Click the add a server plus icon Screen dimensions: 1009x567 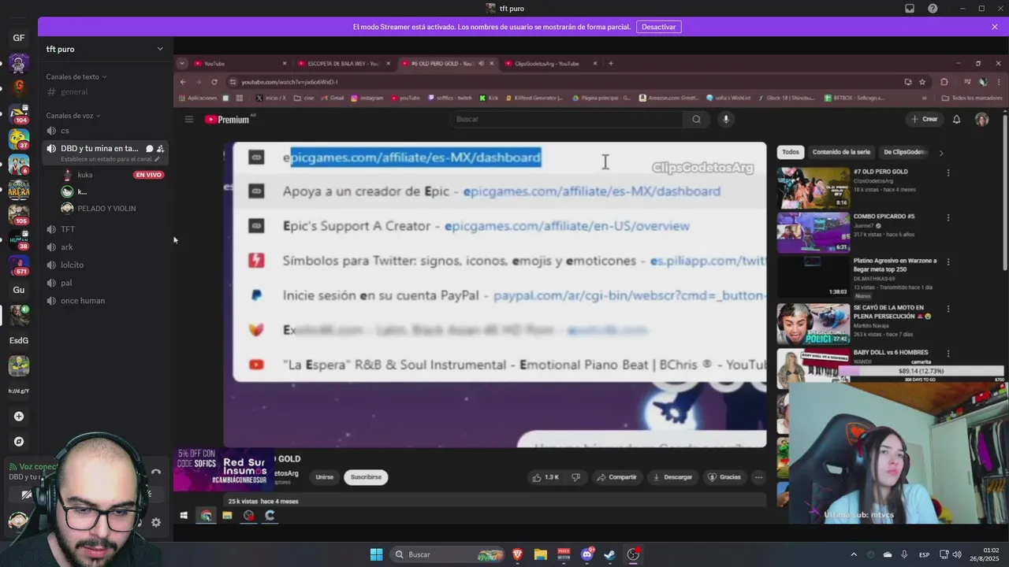(x=19, y=416)
